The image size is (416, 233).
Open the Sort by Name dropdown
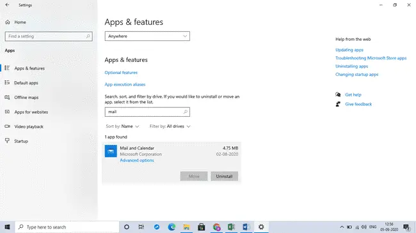tap(122, 126)
